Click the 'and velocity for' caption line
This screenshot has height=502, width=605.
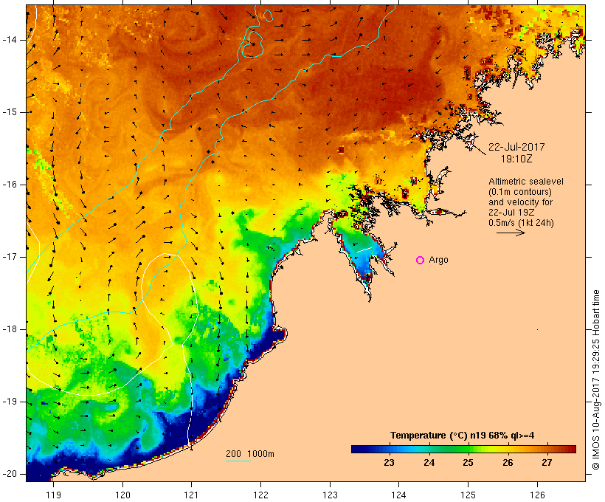click(x=520, y=202)
